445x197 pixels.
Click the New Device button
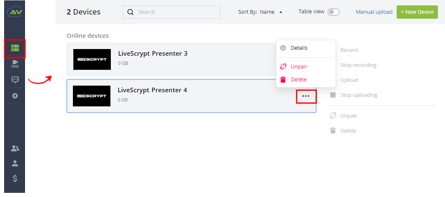(x=417, y=12)
